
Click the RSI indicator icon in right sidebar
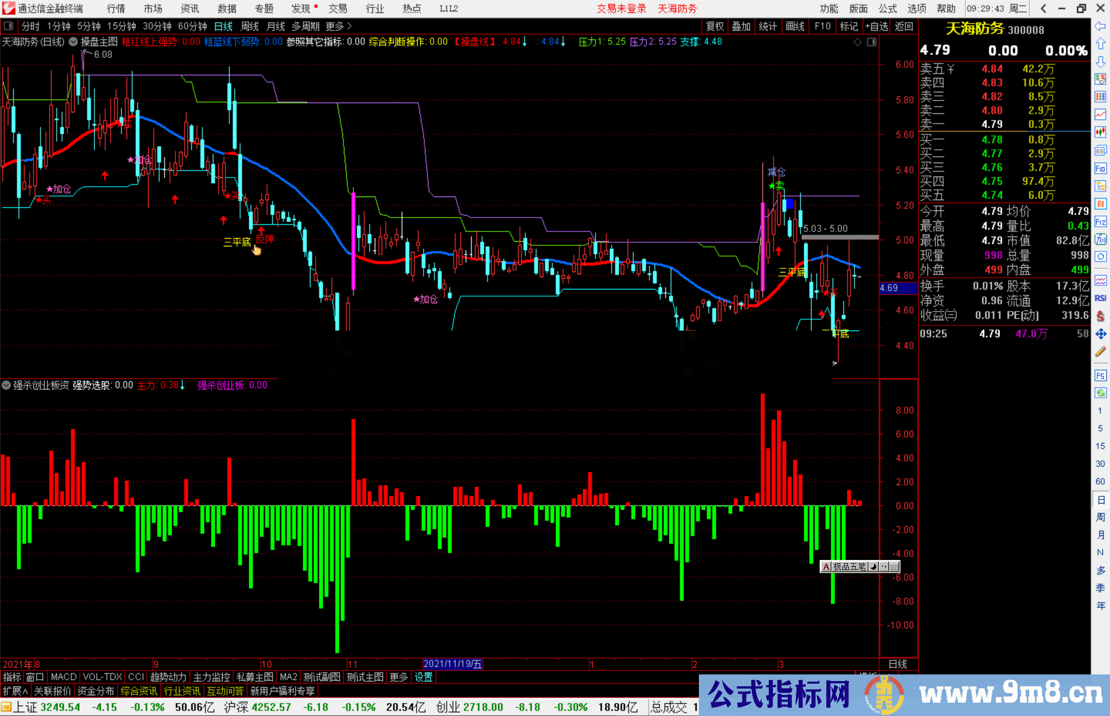tap(1100, 298)
